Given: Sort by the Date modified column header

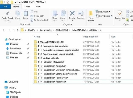Looking at the screenshot, I should (x=90, y=37).
